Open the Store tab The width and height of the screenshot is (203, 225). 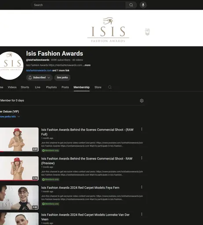click(x=98, y=87)
